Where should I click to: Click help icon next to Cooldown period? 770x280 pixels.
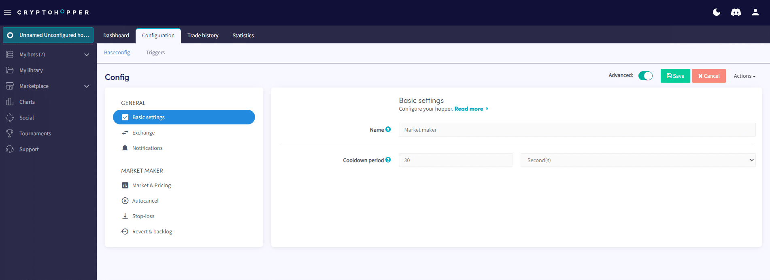click(388, 160)
